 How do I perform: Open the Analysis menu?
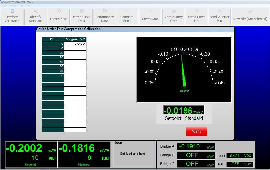[12, 6]
